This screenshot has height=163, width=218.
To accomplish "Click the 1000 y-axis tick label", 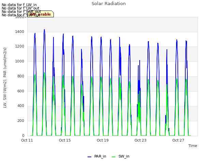I will coord(20,61).
